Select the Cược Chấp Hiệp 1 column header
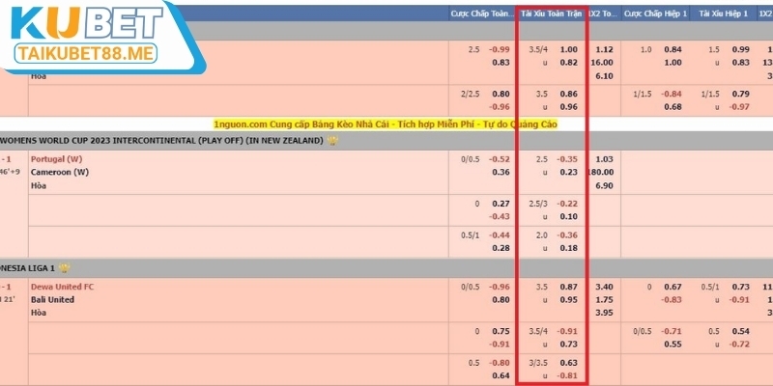773x386 pixels. (x=655, y=14)
